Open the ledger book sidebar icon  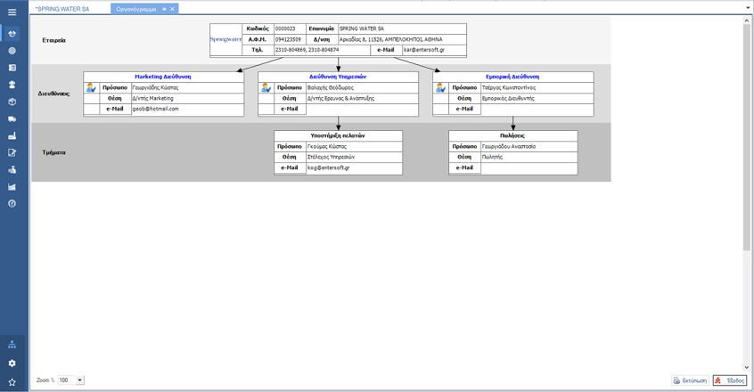12,68
